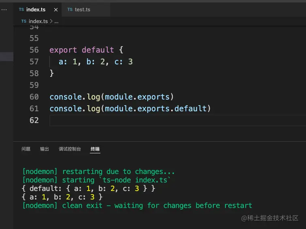Screen dimensions: 306x229
Task: Click line number 59 in gutter
Action: [x=34, y=85]
